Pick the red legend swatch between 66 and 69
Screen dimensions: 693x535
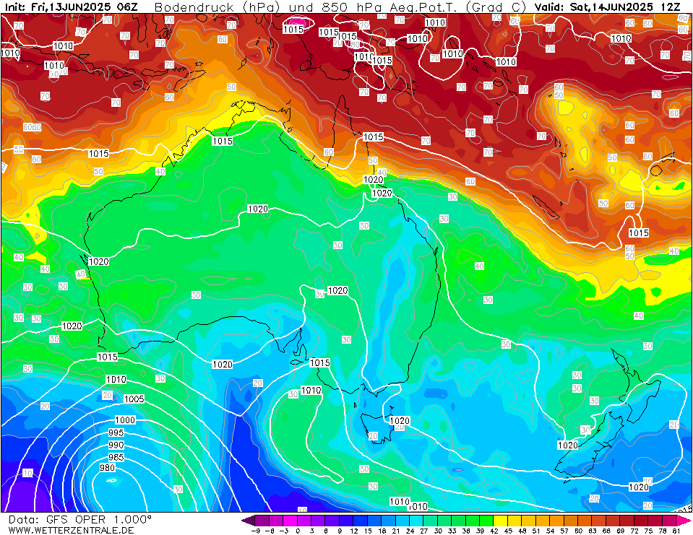(x=613, y=521)
